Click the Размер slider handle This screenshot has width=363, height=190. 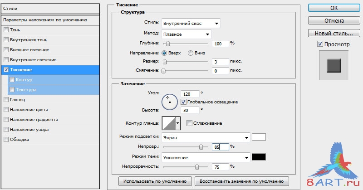165,62
